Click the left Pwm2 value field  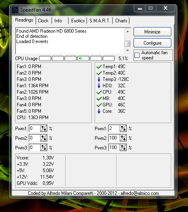(x=35, y=138)
